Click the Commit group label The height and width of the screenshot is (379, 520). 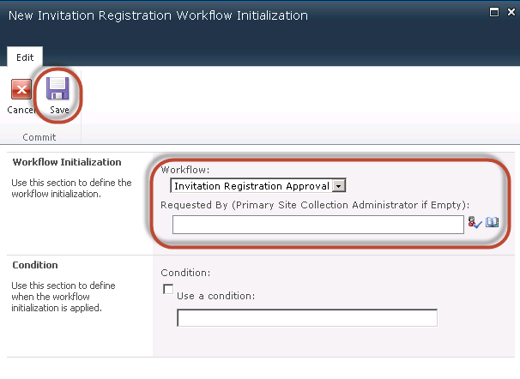coord(39,137)
